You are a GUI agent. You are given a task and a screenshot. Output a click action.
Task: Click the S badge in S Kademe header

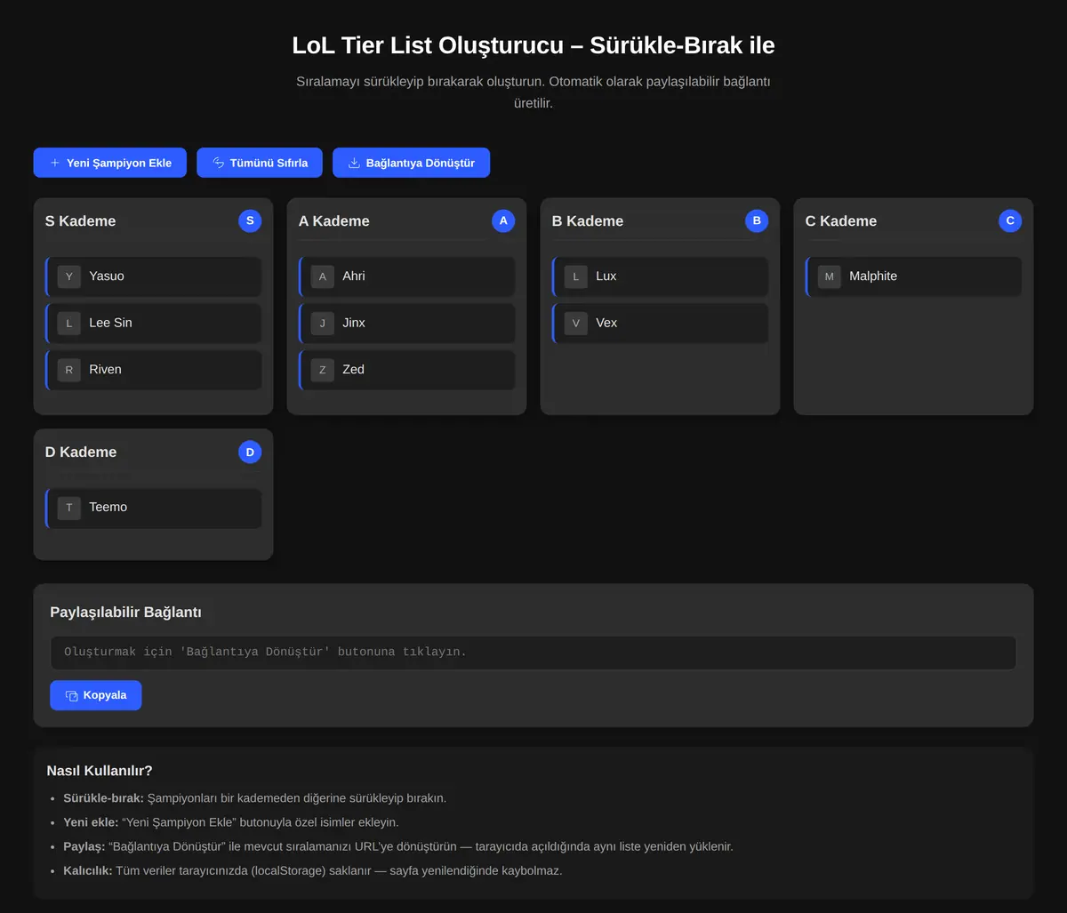pos(250,220)
